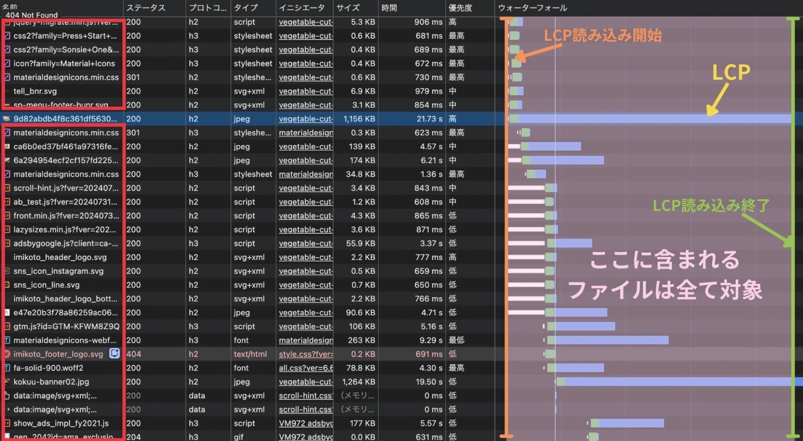Click the image thumbnail icon of 9d82abdb4f8c361df5630 request
Image resolution: width=803 pixels, height=441 pixels.
[x=6, y=119]
